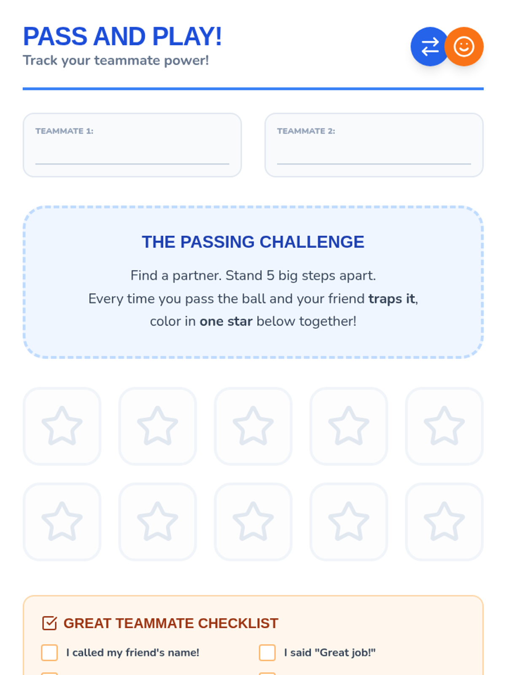Check "I called my friend's name!" box
The image size is (506, 675).
tap(50, 652)
